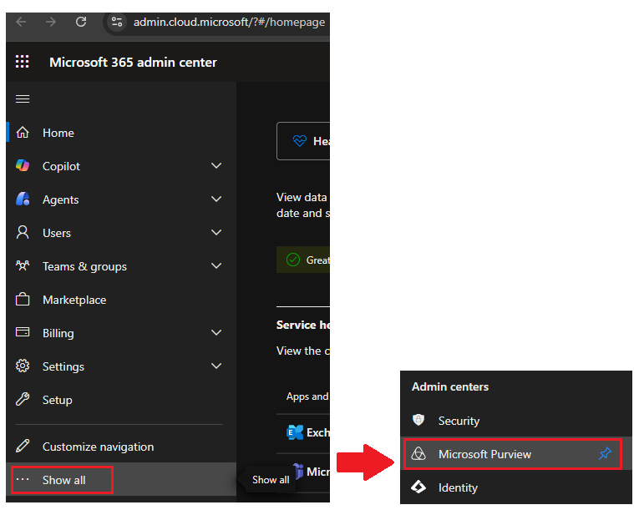Click the Apps and column header

pos(307,396)
